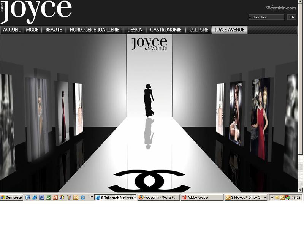The image size is (304, 228).
Task: Open the MODE section
Action: click(32, 30)
